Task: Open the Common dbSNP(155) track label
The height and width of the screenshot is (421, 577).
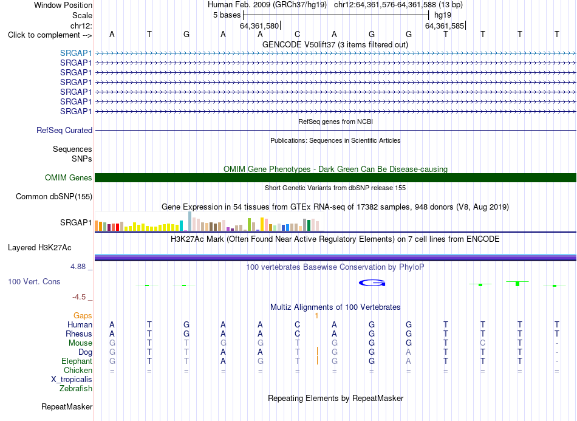Action: (54, 196)
